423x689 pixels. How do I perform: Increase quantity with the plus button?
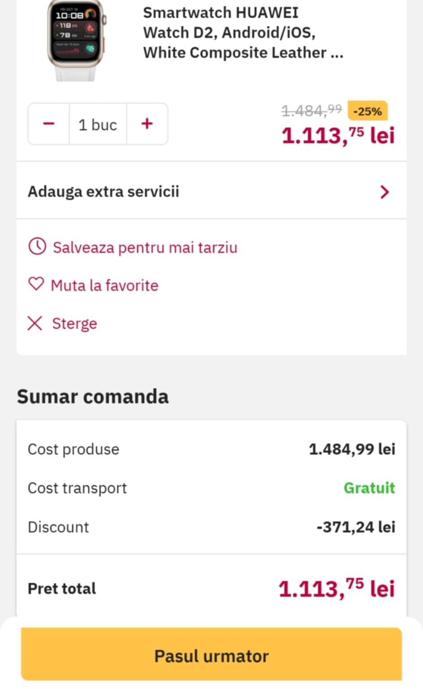click(147, 124)
